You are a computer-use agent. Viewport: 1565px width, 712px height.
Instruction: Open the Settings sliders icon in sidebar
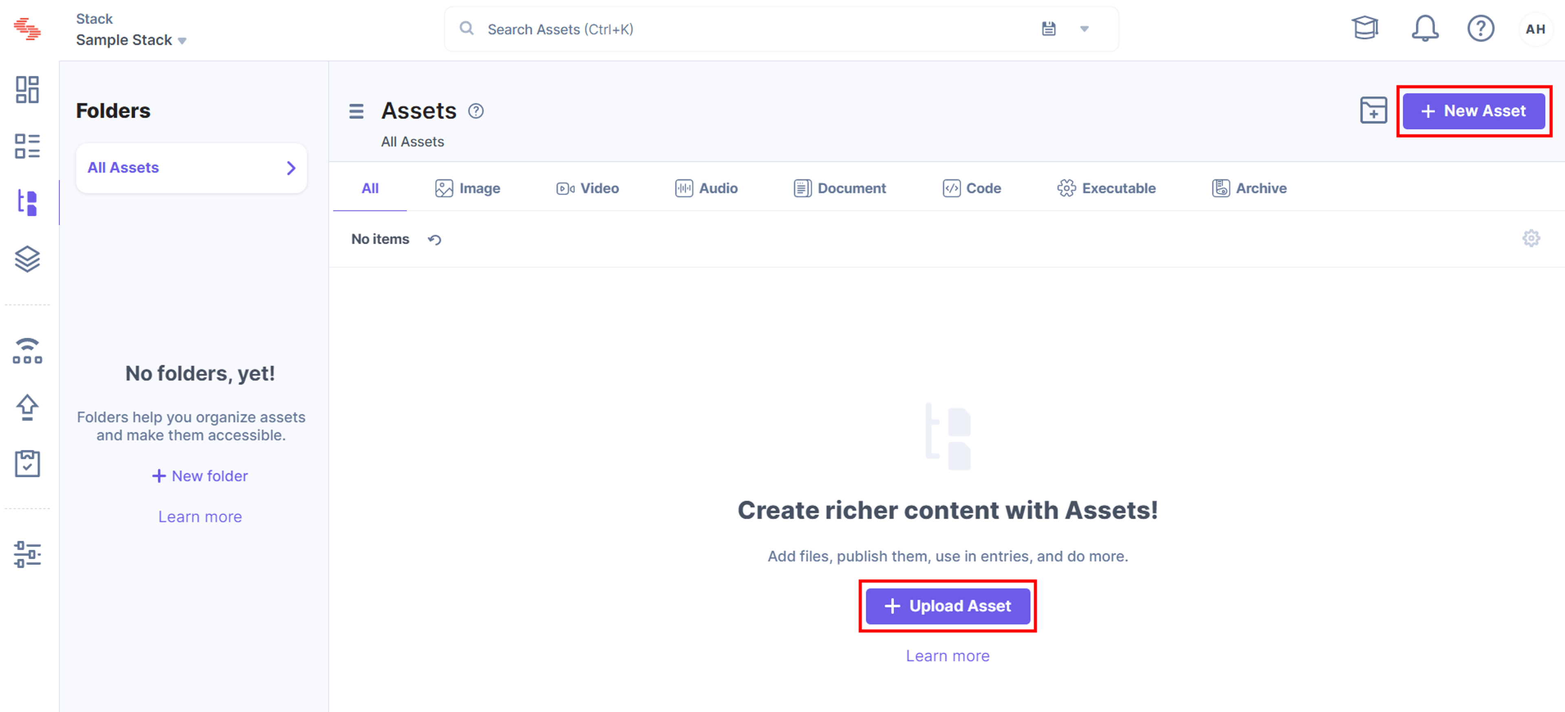coord(27,554)
